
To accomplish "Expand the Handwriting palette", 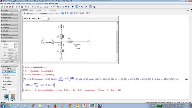I will [9, 24].
